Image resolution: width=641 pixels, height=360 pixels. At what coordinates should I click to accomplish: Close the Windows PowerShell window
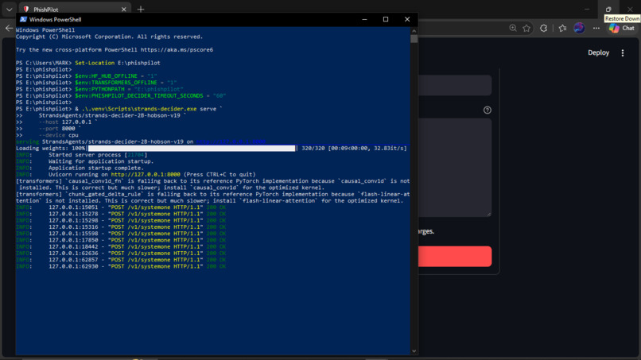point(407,19)
